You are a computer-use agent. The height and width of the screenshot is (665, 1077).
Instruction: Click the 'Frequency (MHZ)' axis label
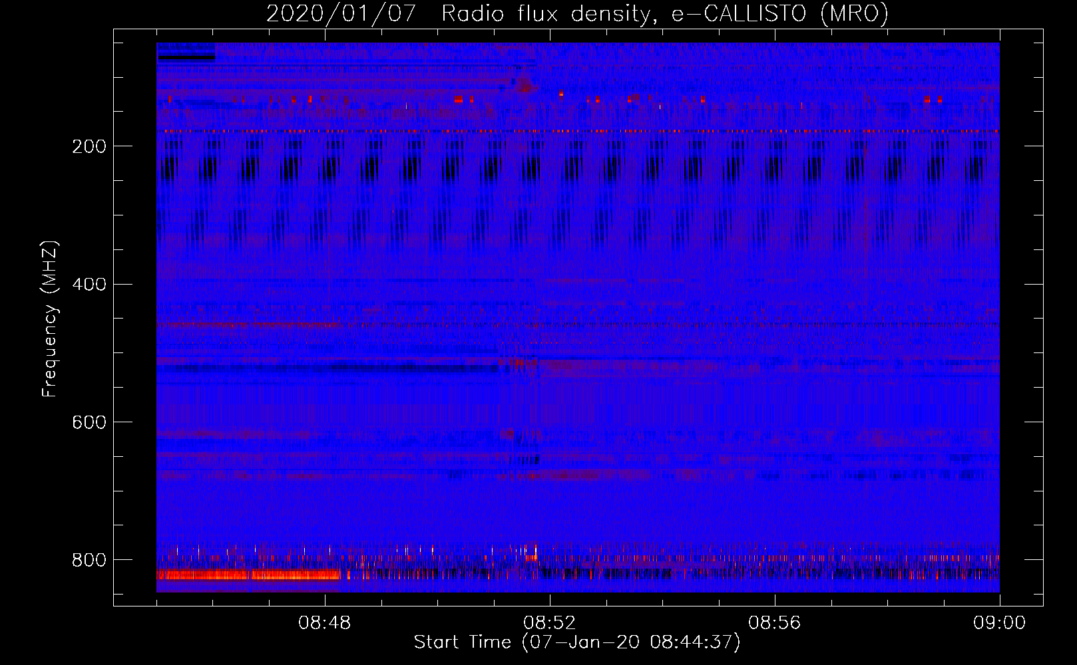(x=50, y=319)
